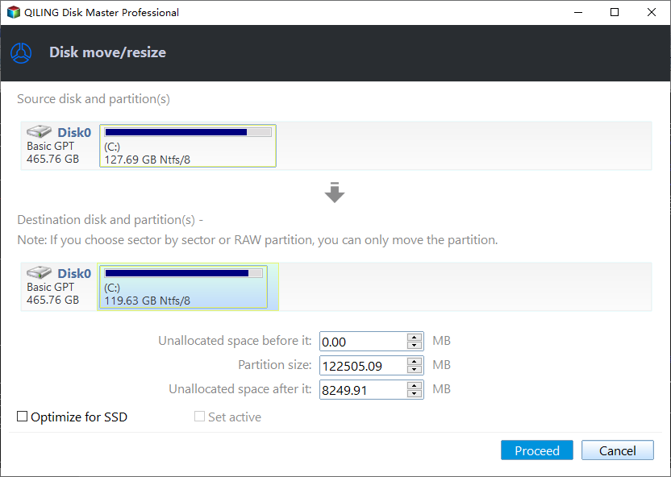Close the QILING Disk Master window
671x477 pixels.
coord(652,12)
